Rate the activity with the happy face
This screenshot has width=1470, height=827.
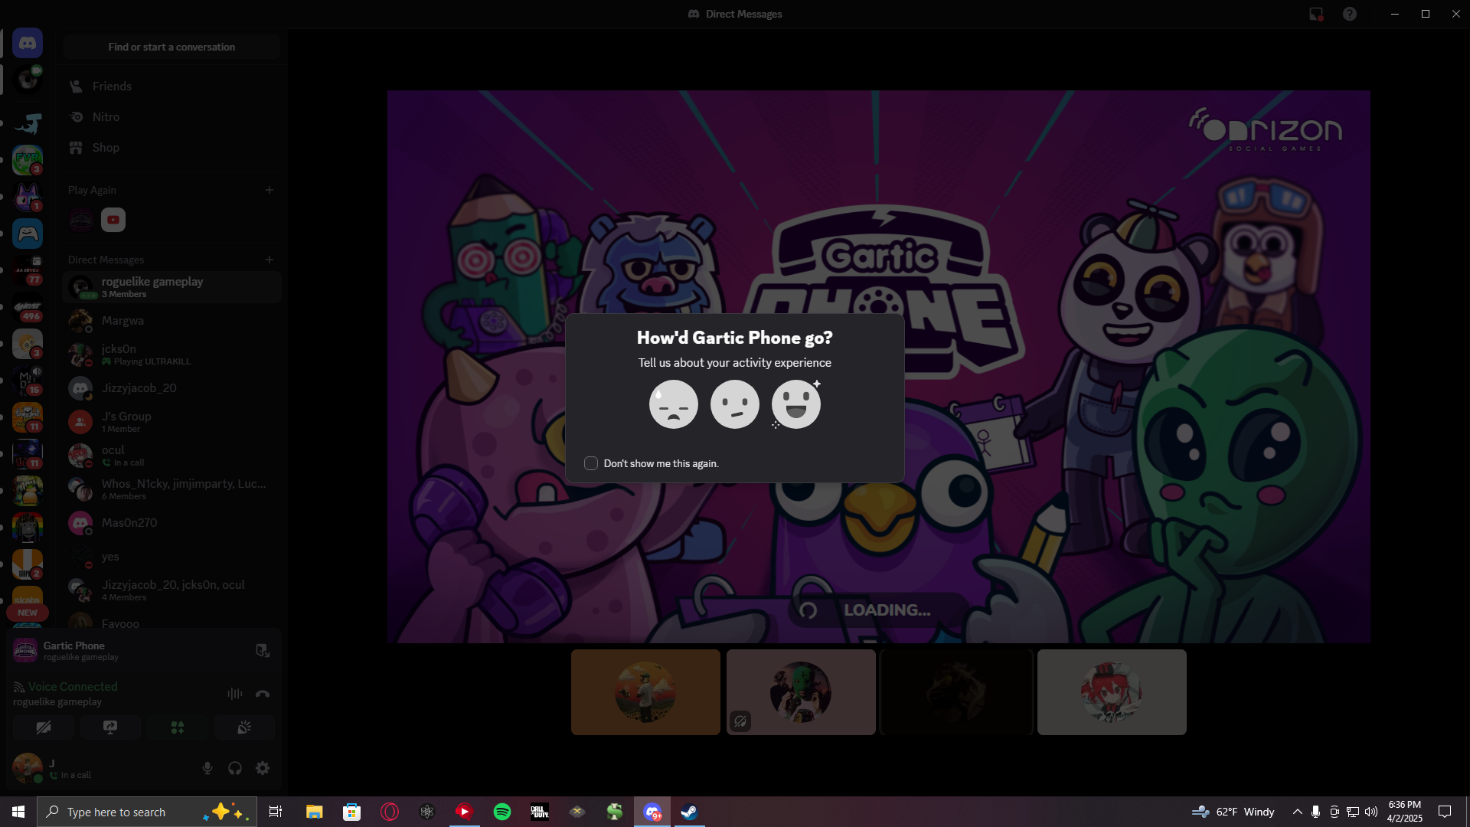pos(795,404)
